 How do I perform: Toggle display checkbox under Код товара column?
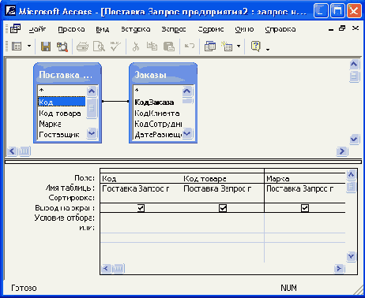pos(223,208)
